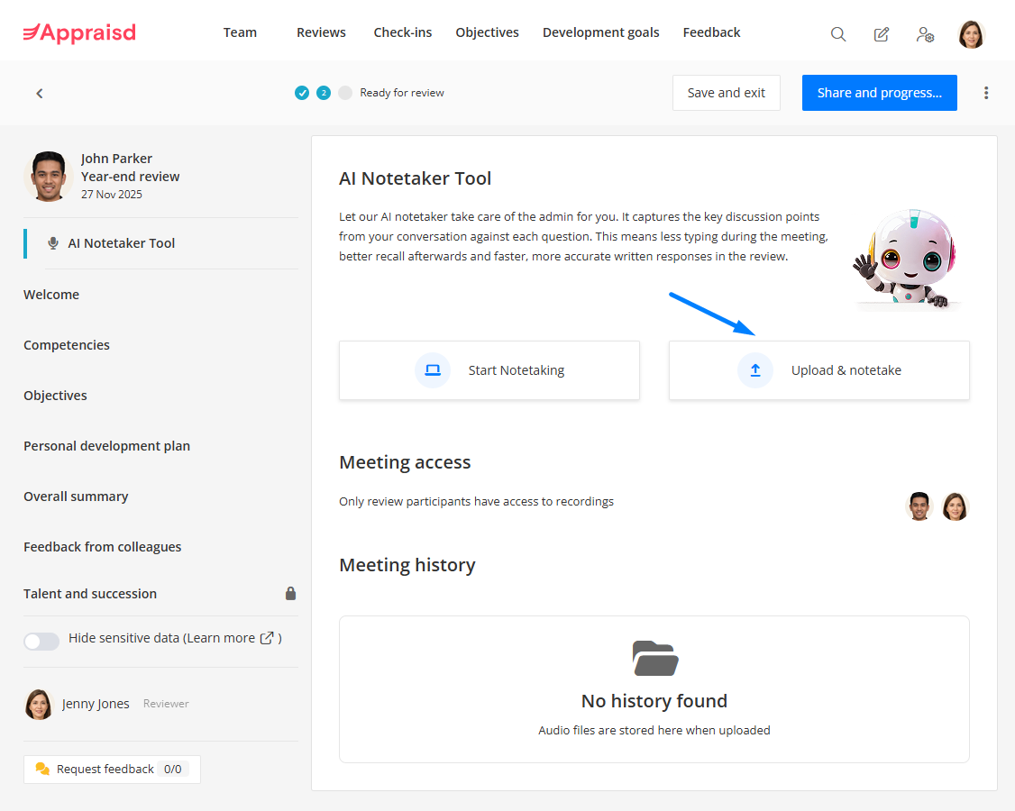
Task: Click the Appraisd logo
Action: pos(79,32)
